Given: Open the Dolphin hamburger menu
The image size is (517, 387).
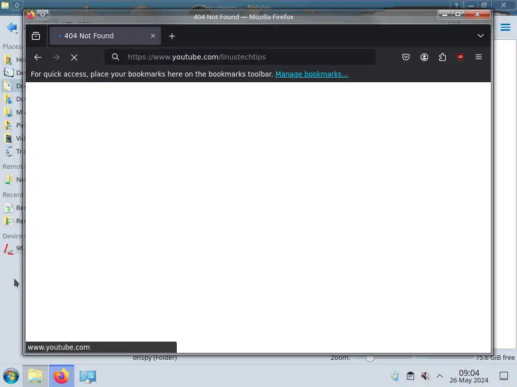Looking at the screenshot, I should pos(505,27).
